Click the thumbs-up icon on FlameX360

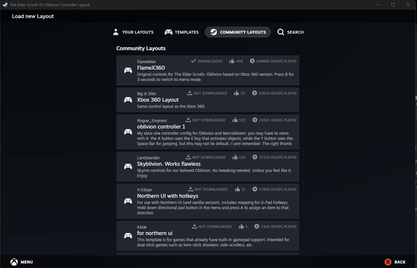coord(232,61)
